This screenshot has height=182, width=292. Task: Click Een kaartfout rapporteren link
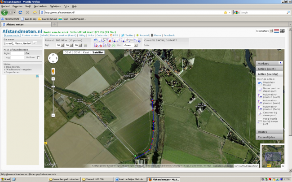coord(246,166)
